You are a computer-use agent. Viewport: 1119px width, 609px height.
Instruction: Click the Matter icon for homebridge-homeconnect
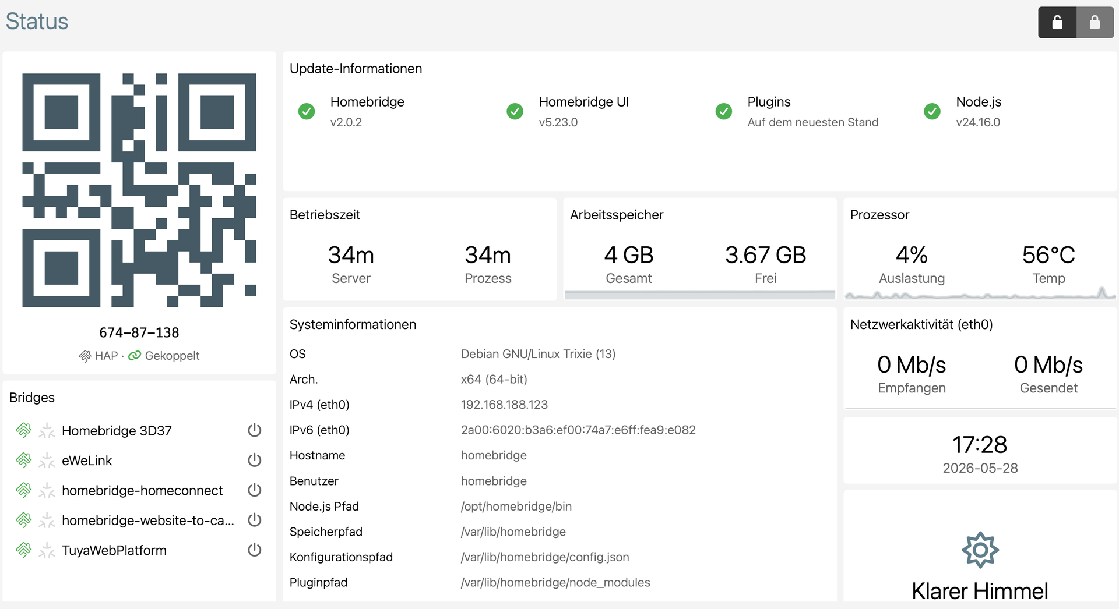(47, 490)
